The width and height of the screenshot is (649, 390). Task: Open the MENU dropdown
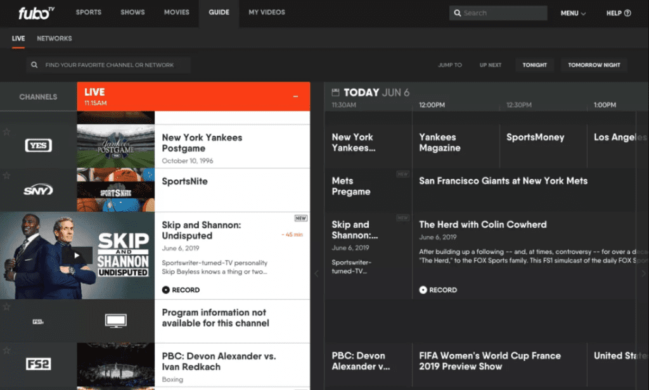572,13
